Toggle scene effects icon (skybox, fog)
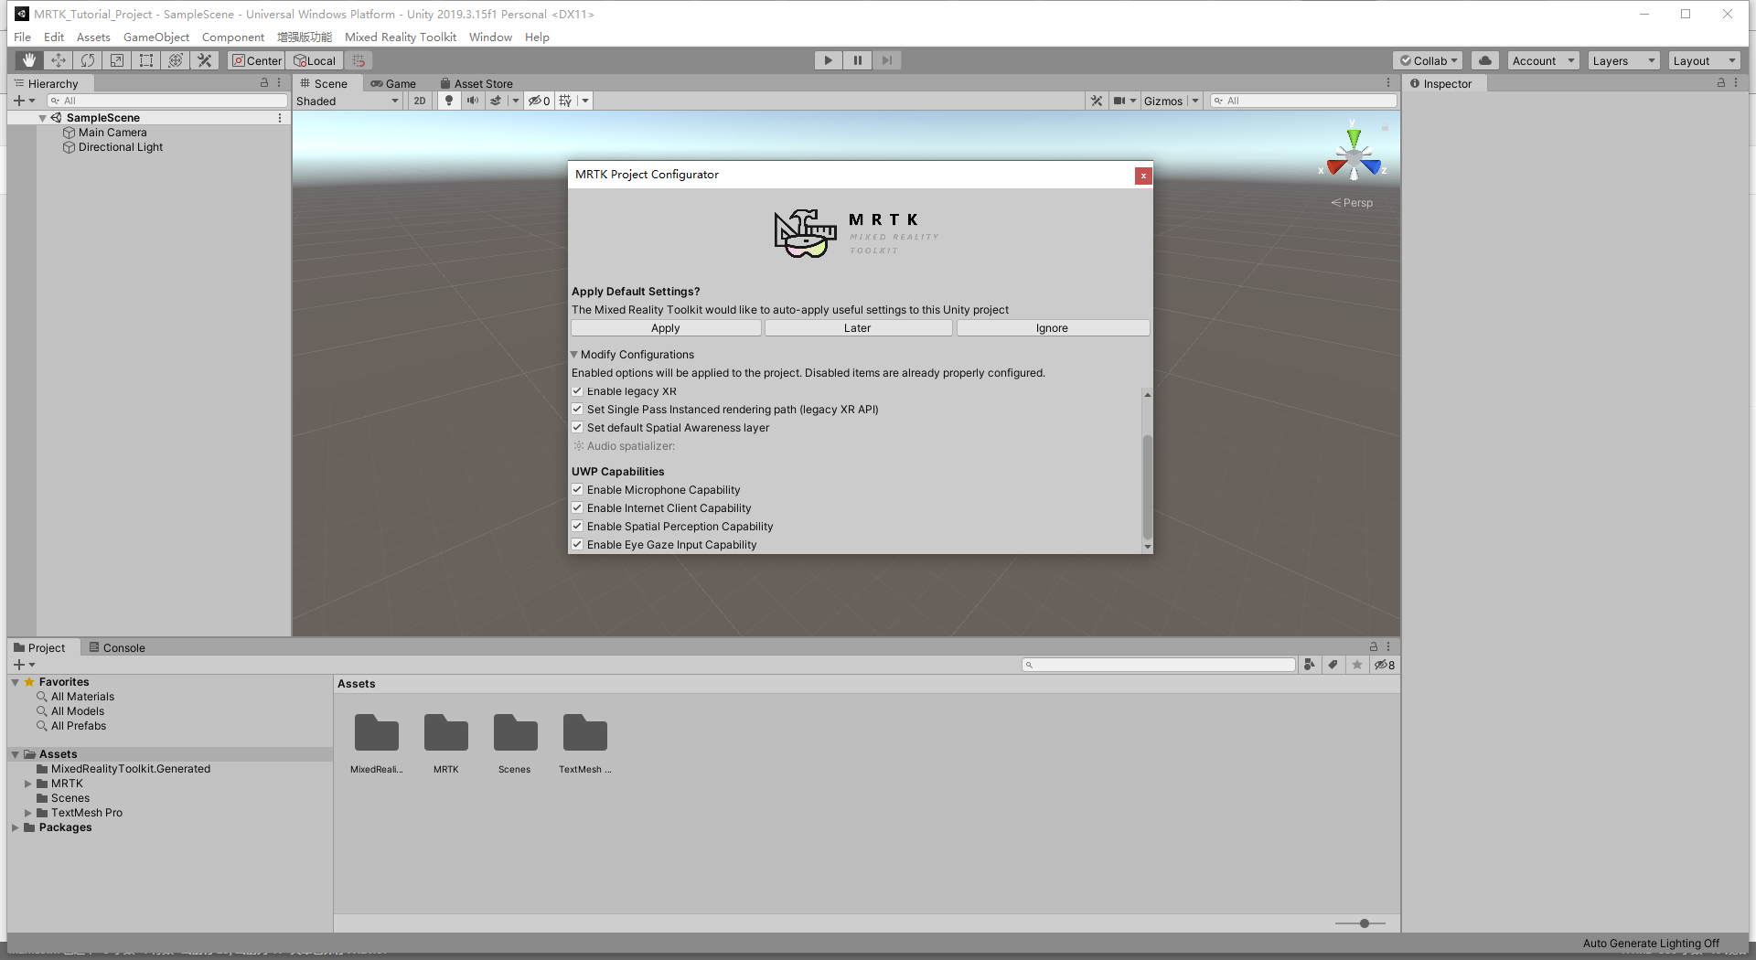This screenshot has width=1756, height=960. [x=496, y=101]
